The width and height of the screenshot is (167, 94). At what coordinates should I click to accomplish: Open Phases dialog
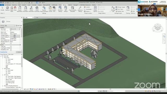[x=128, y=9]
